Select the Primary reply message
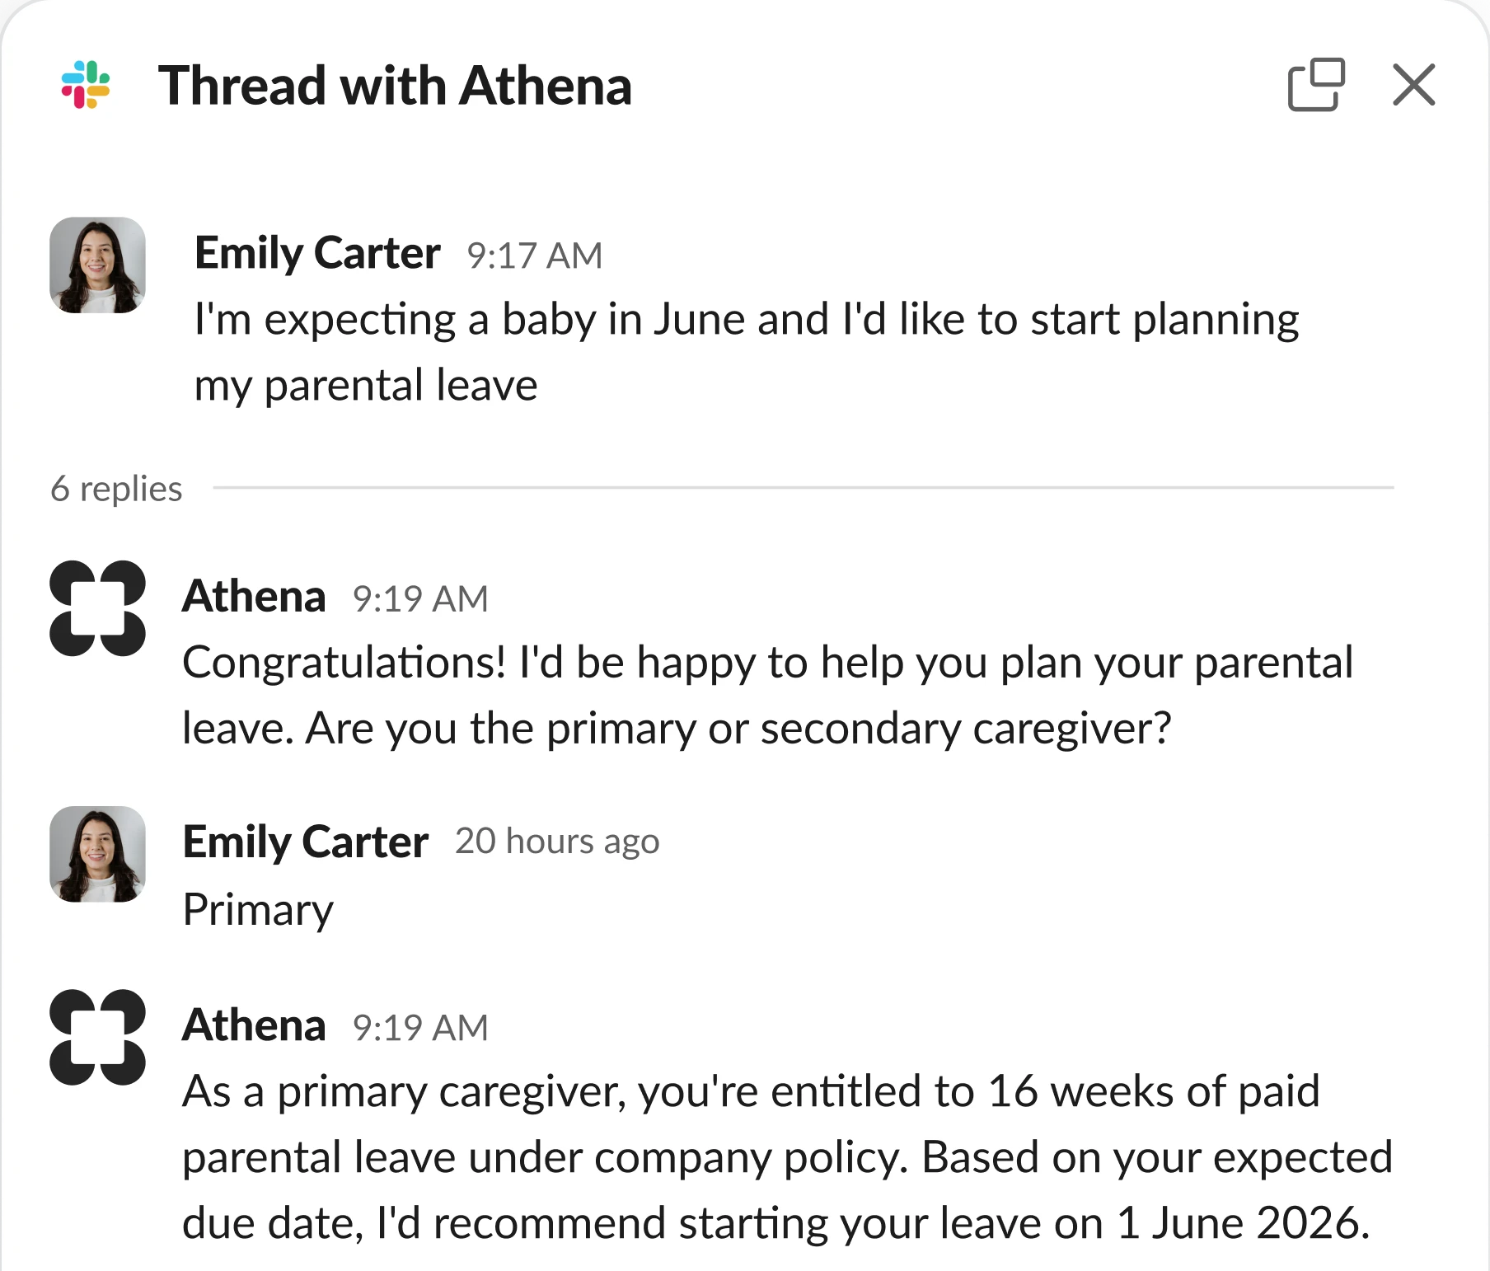Image resolution: width=1490 pixels, height=1271 pixels. pyautogui.click(x=258, y=909)
